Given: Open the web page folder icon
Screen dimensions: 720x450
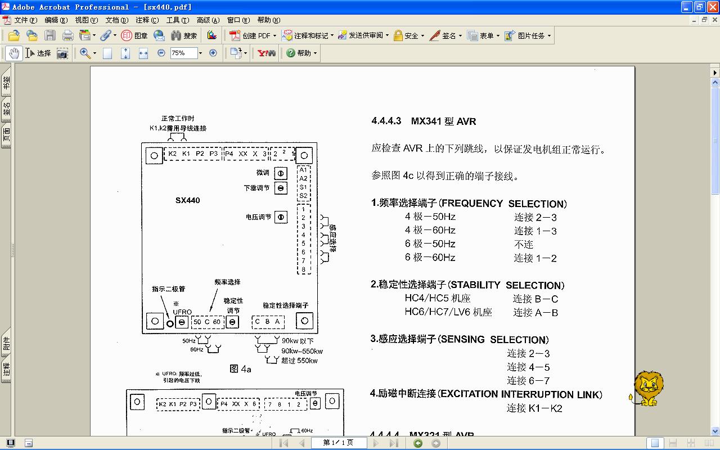Looking at the screenshot, I should point(31,35).
